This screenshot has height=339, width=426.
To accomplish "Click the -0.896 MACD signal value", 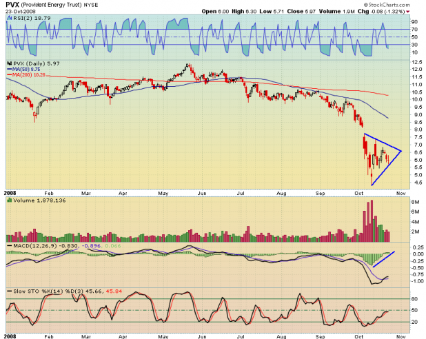I will coord(91,246).
